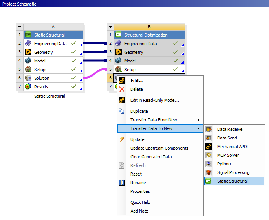The image size is (269, 220).
Task: Click the Rename 'ab' icon
Action: click(x=122, y=183)
